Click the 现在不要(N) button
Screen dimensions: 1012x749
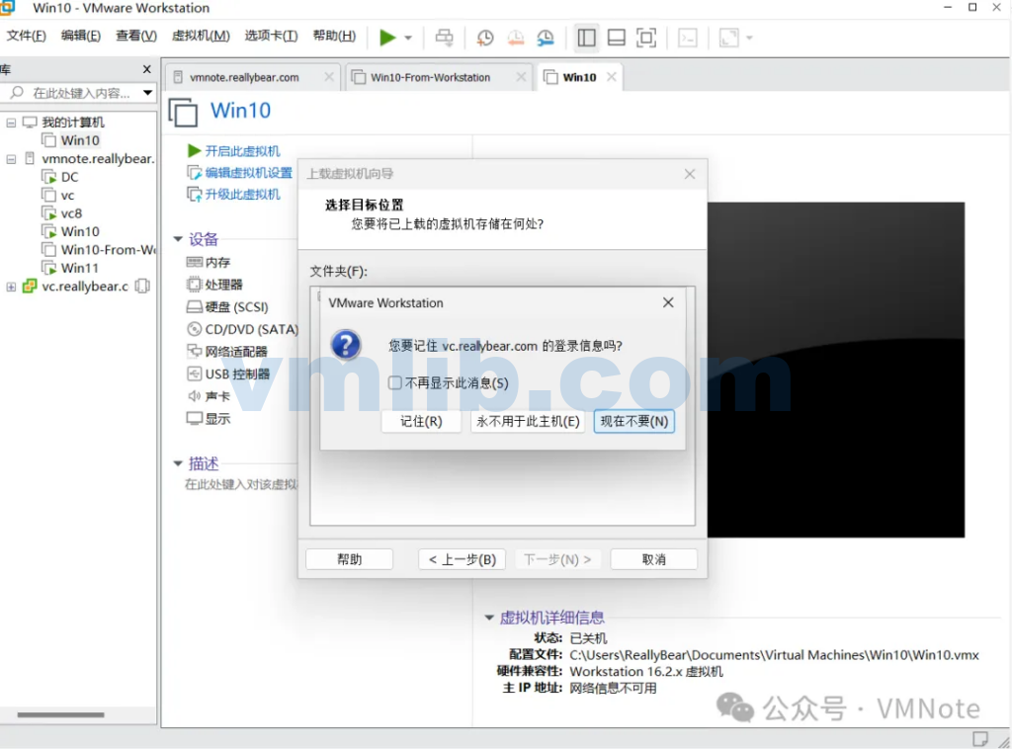[634, 421]
